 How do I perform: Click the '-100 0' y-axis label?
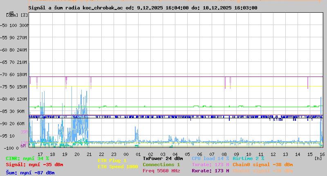click(x=11, y=148)
